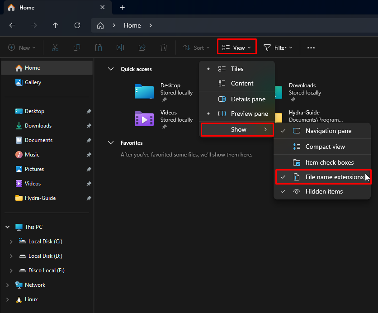Click the Copy icon in the toolbar

tap(77, 47)
